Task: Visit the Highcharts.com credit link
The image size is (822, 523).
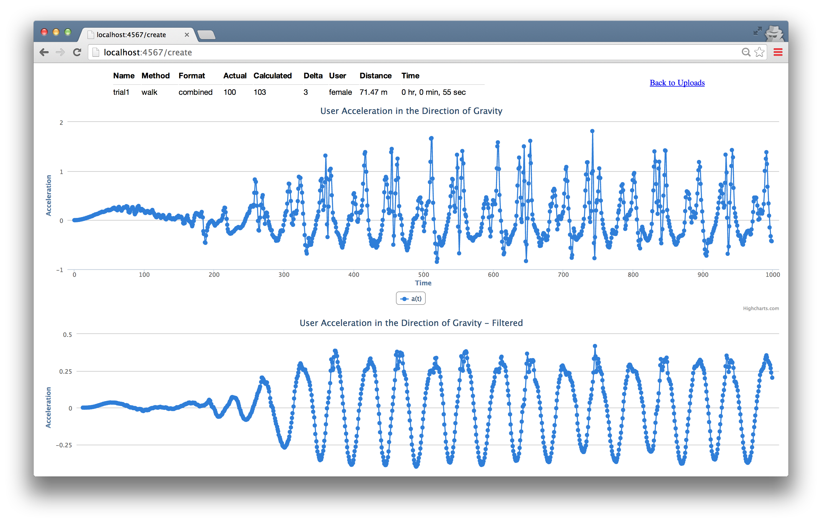Action: pyautogui.click(x=761, y=308)
